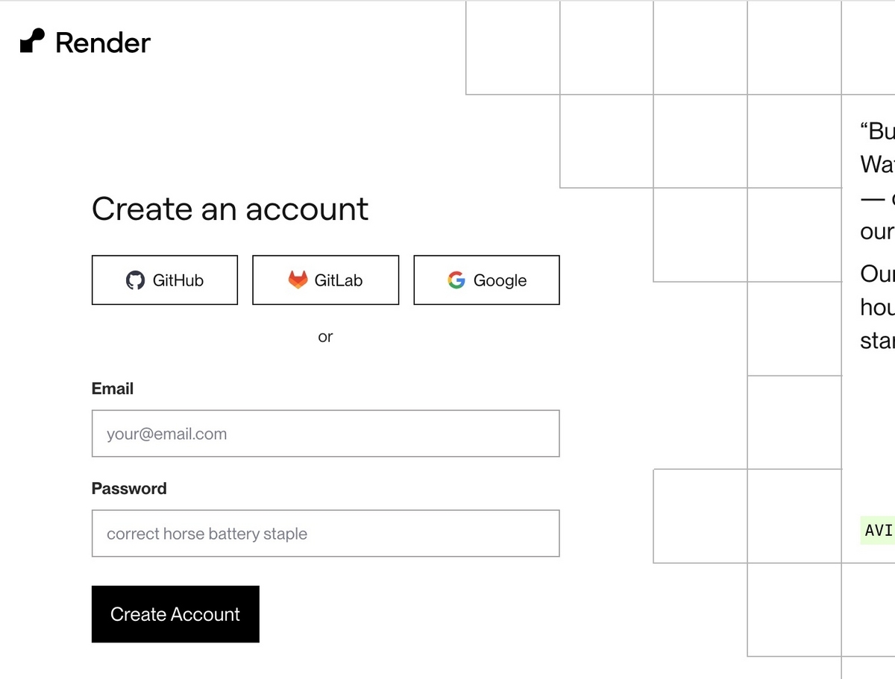Click the testimonial paragraph starting with Our
Image resolution: width=895 pixels, height=679 pixels.
click(x=877, y=307)
